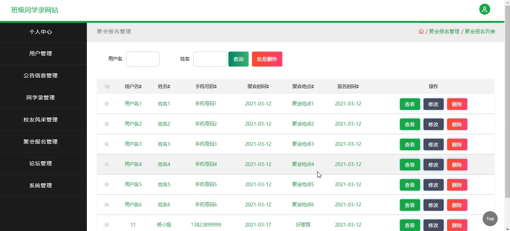Viewport: 510px width, 231px height.
Task: Sort by 报名时间 column arrows
Action: (358, 87)
